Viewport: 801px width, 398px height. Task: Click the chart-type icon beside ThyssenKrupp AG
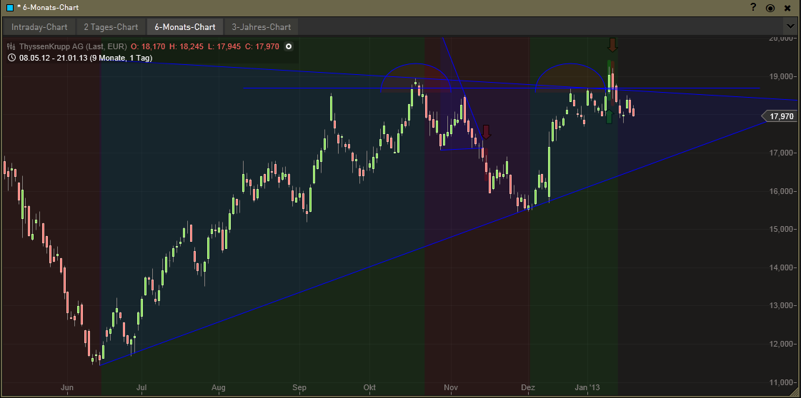[x=11, y=46]
